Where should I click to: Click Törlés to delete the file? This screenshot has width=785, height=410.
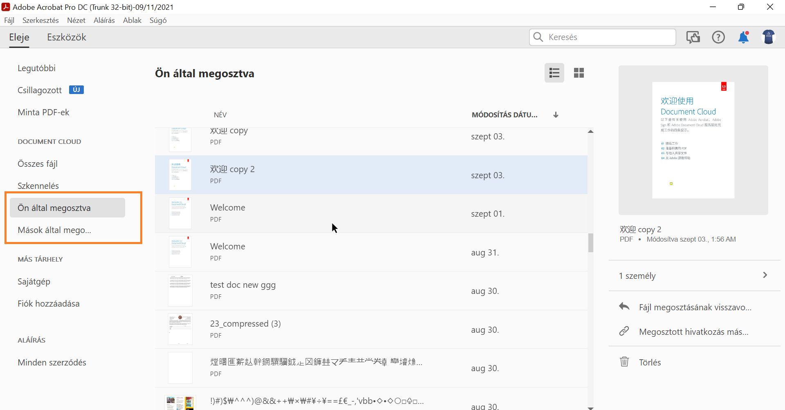(650, 362)
